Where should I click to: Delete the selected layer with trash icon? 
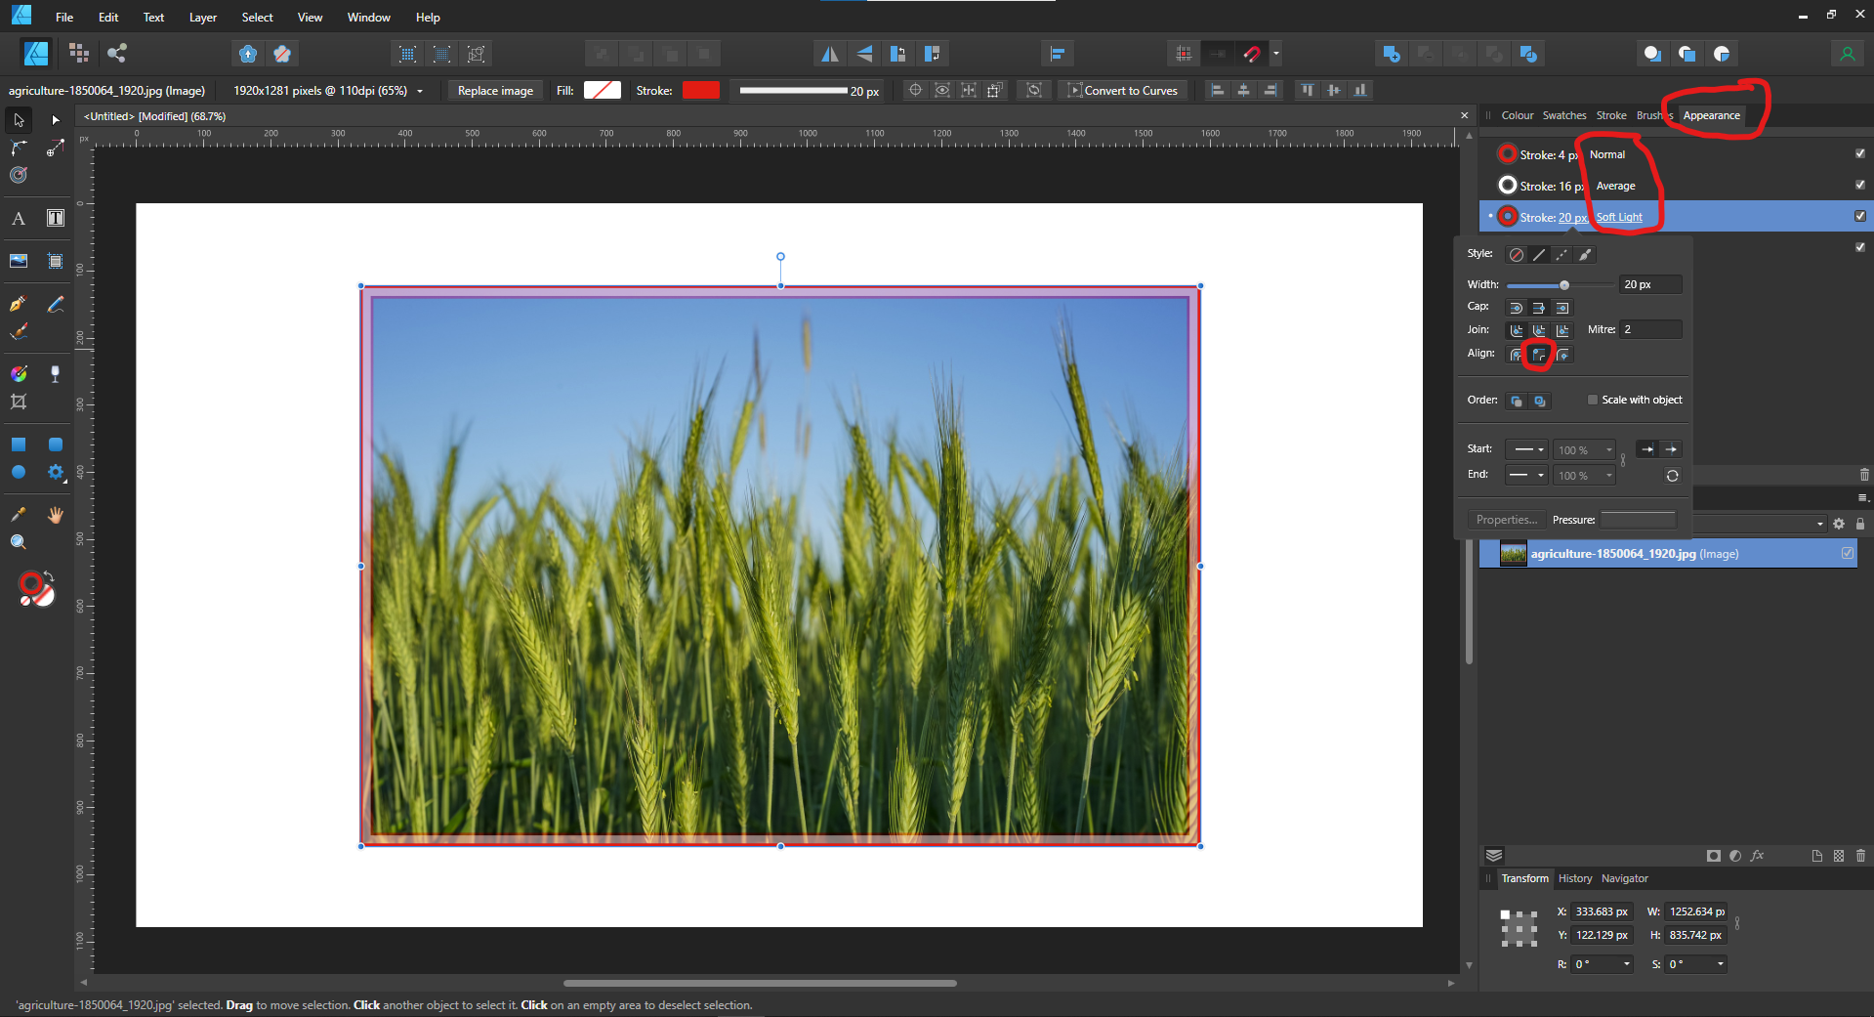point(1860,856)
